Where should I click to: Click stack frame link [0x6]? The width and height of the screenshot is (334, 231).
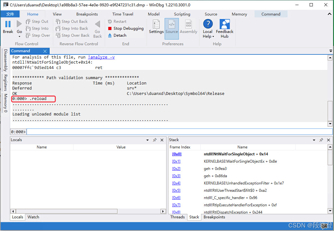click(176, 197)
